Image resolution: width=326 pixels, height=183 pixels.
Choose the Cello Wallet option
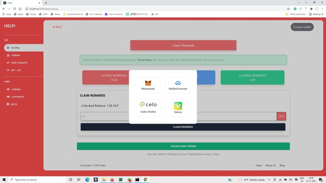point(148,108)
